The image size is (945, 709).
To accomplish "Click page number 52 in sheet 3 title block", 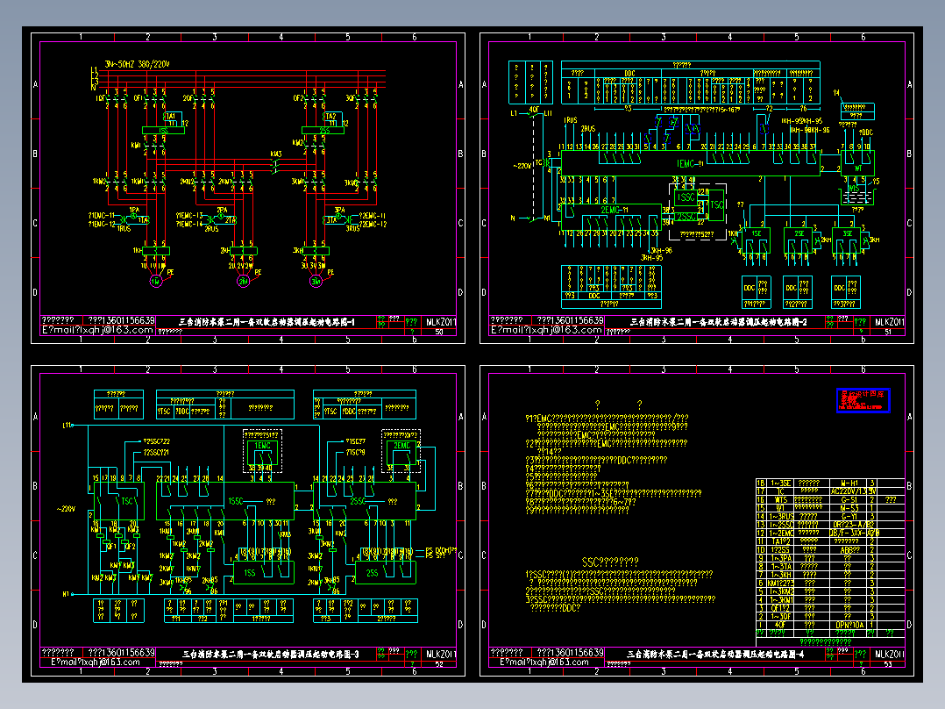I will coord(438,663).
